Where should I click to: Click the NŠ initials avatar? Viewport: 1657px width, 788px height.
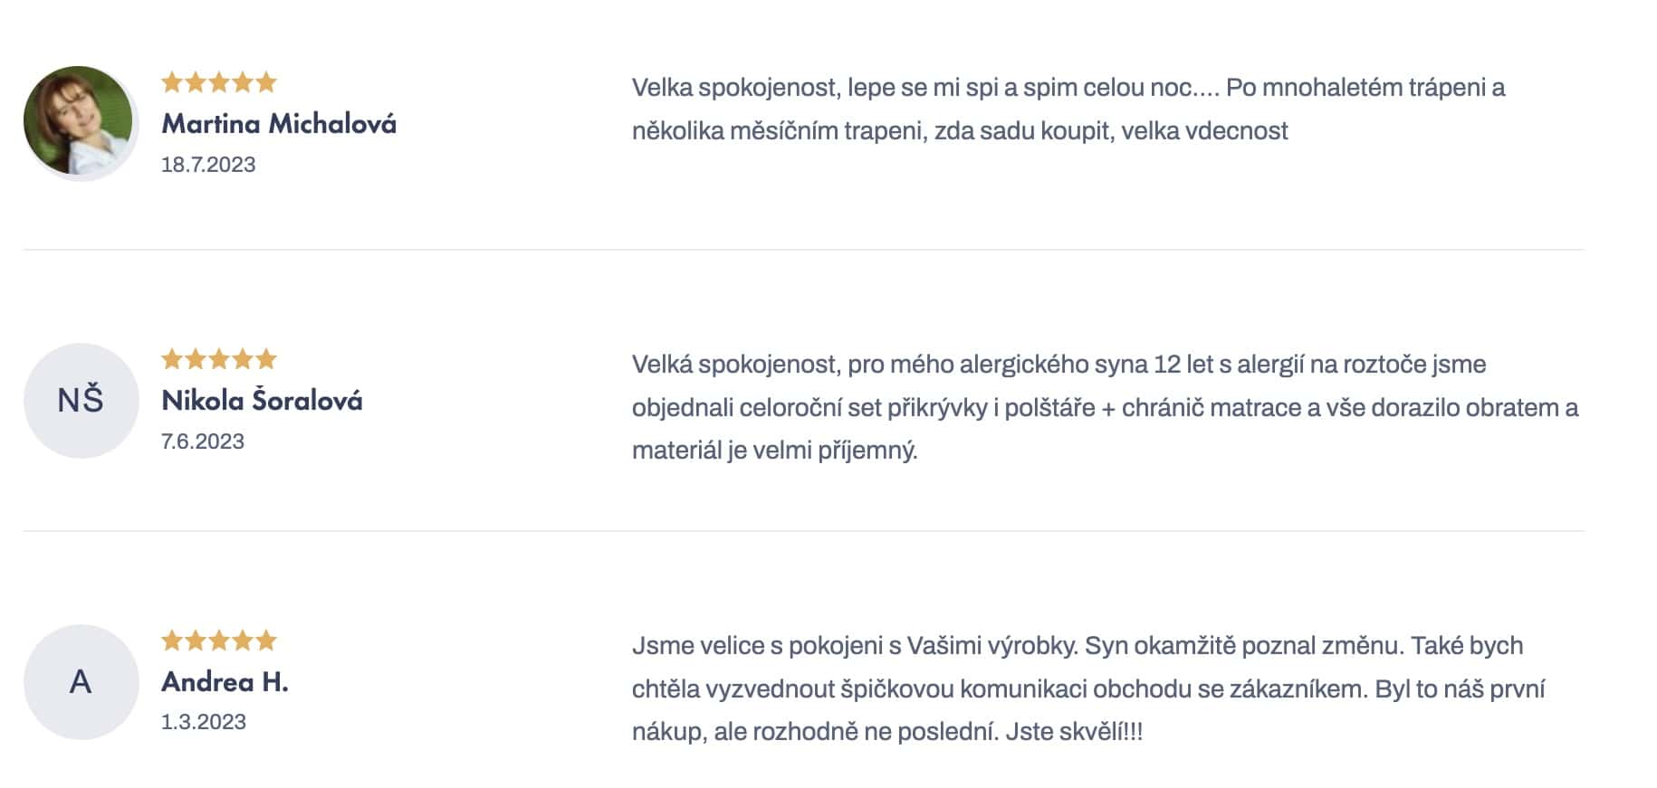coord(81,400)
